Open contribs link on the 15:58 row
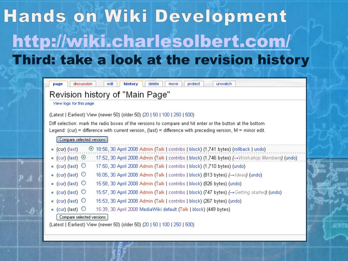Viewport: 348px width, 261px height. coord(177,184)
